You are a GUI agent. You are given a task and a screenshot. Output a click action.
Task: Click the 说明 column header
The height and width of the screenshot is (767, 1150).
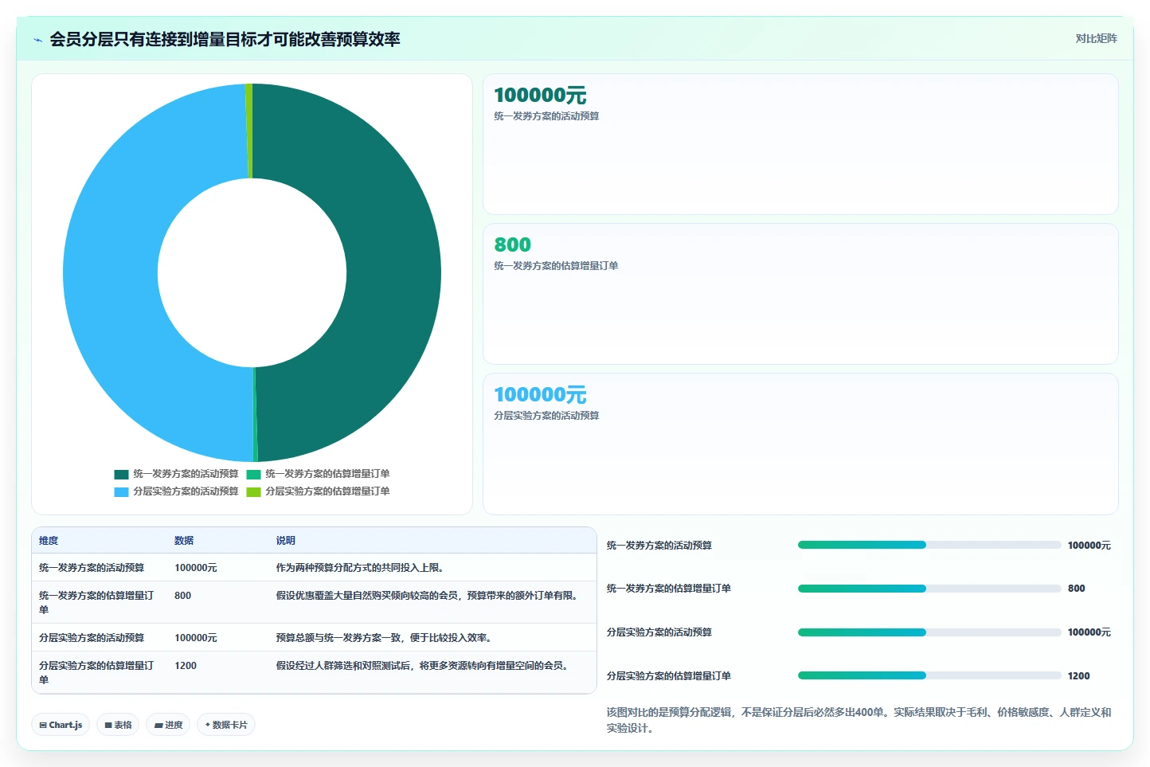[286, 541]
